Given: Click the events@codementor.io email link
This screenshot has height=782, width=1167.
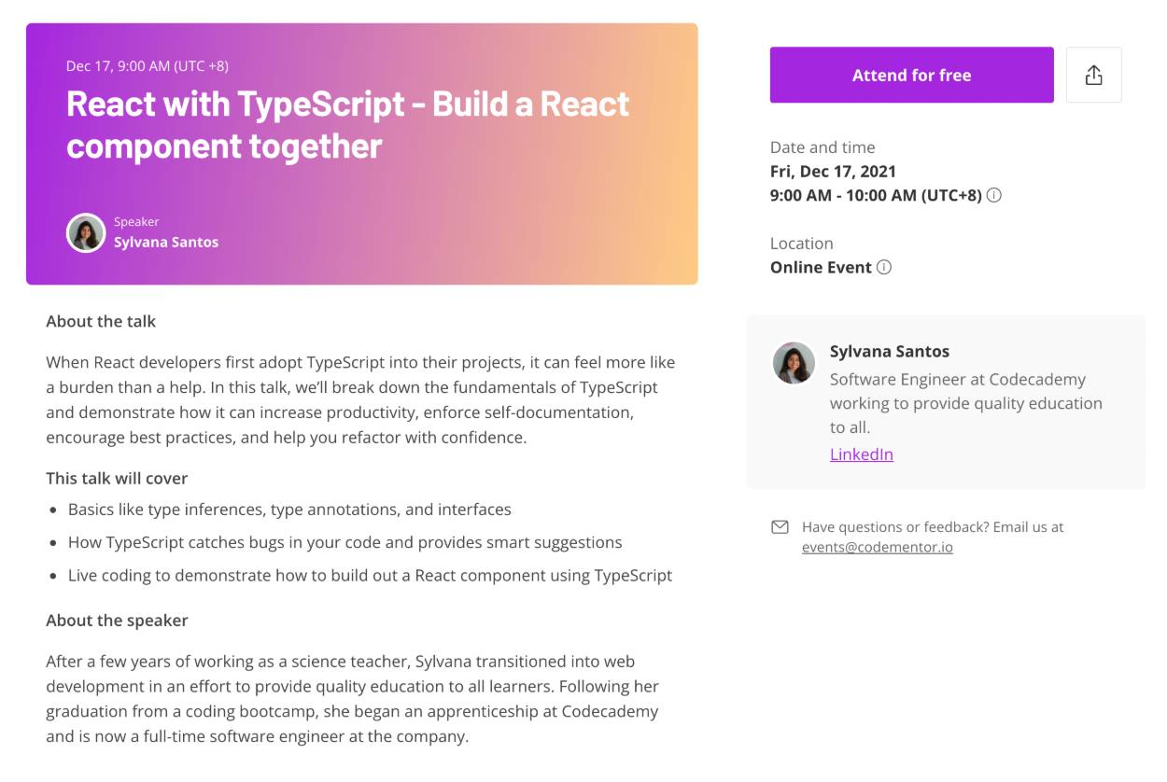Looking at the screenshot, I should tap(877, 547).
